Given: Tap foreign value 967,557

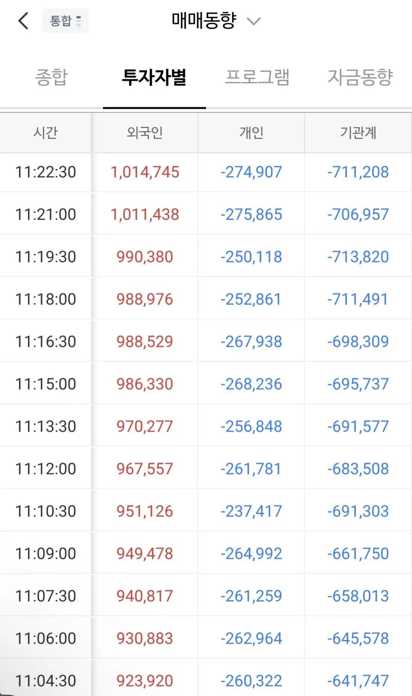Looking at the screenshot, I should 145,469.
